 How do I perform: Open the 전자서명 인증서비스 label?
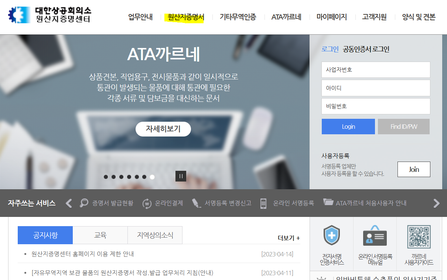pyautogui.click(x=331, y=259)
